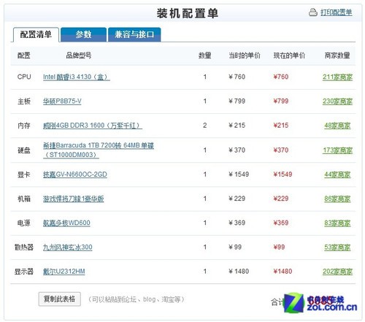Click the 复制此表格 button

click(x=60, y=299)
